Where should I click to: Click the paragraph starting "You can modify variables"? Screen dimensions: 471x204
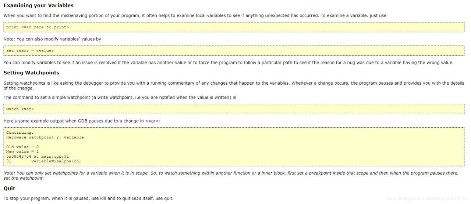228,63
